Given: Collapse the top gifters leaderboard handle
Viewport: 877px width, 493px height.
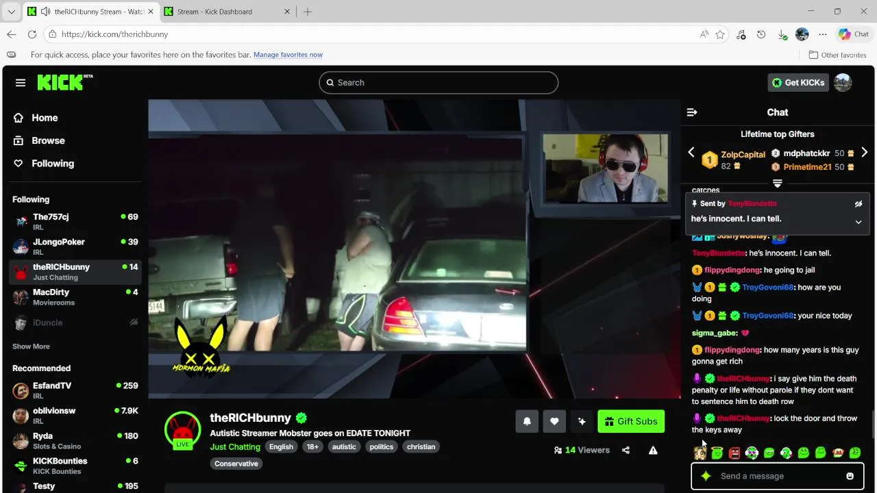Looking at the screenshot, I should tap(778, 184).
